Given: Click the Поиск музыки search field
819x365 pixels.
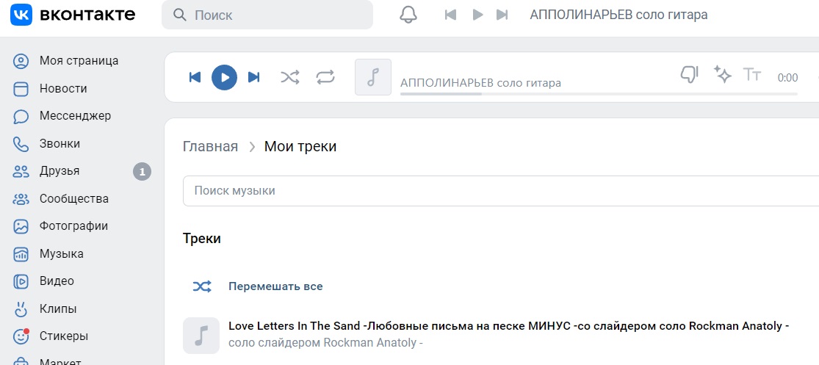Looking at the screenshot, I should (x=501, y=191).
